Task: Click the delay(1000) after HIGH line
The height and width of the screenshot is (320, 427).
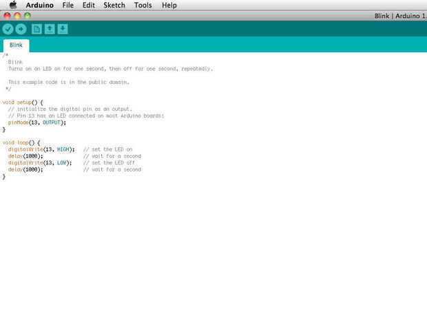Action: [25, 156]
